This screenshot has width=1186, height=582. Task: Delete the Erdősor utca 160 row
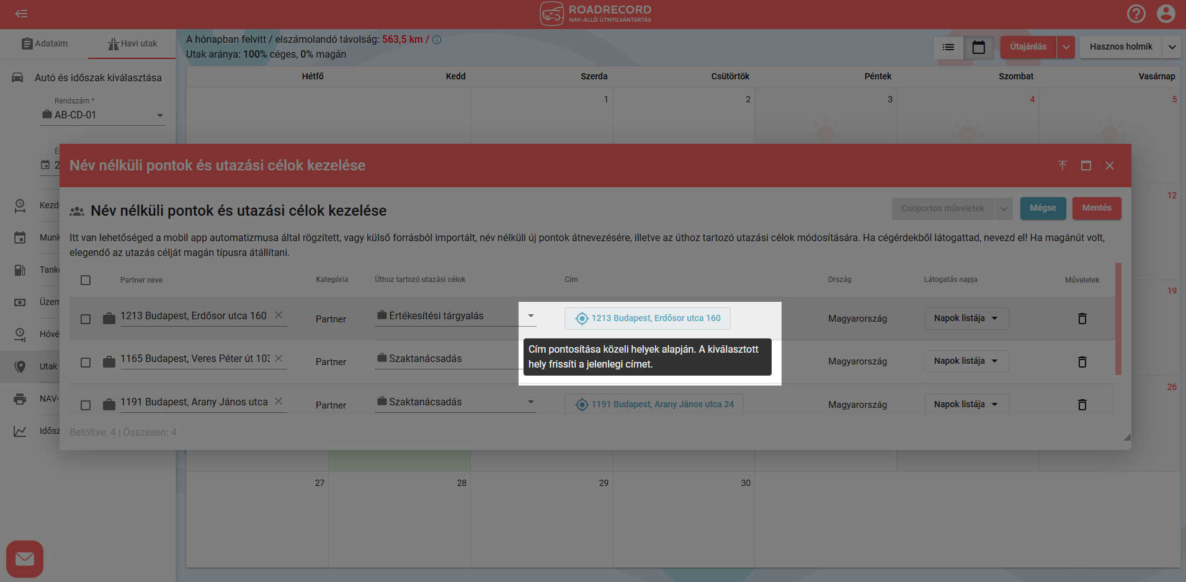pos(1082,319)
